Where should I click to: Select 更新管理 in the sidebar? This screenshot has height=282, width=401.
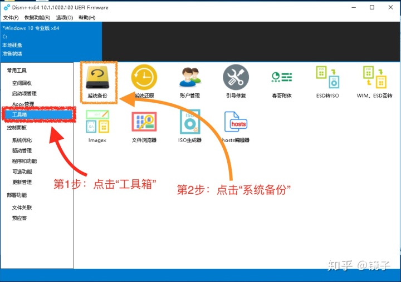click(x=22, y=182)
